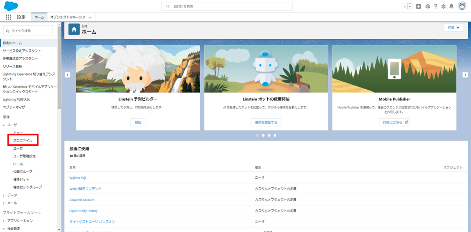Click 使用を開始する for Einstein ボット
The height and width of the screenshot is (232, 471).
pyautogui.click(x=266, y=122)
